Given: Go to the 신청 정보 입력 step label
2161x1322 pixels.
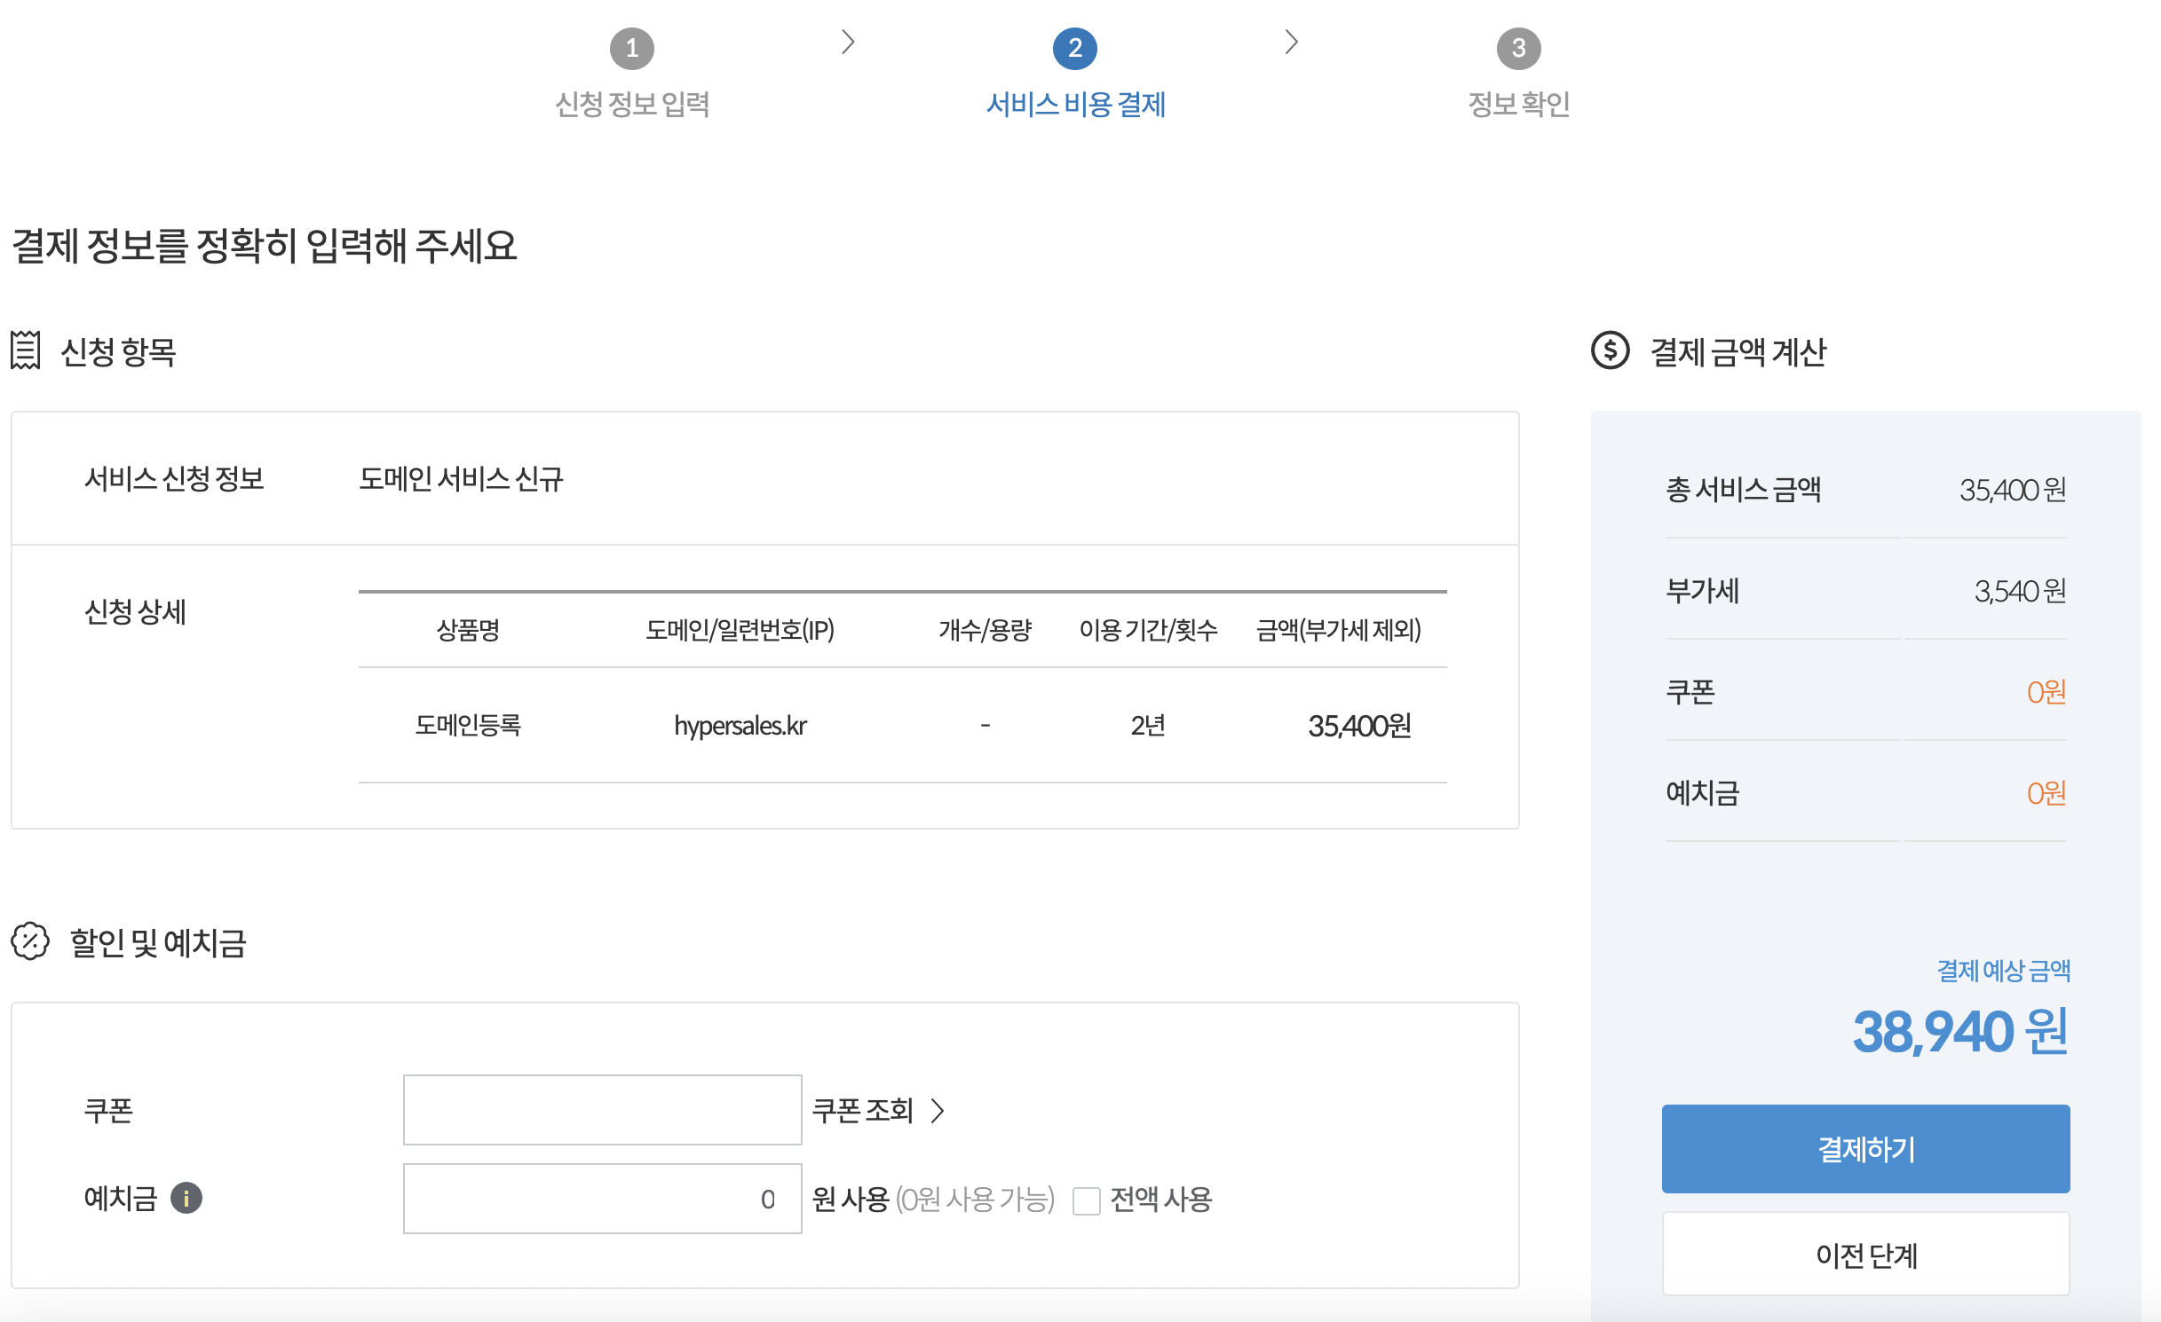Looking at the screenshot, I should point(632,105).
